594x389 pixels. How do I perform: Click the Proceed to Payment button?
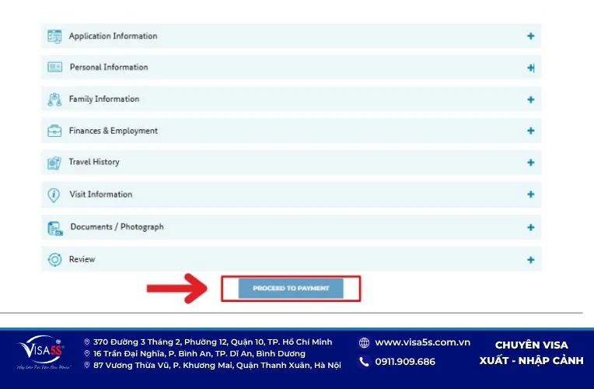pyautogui.click(x=291, y=289)
